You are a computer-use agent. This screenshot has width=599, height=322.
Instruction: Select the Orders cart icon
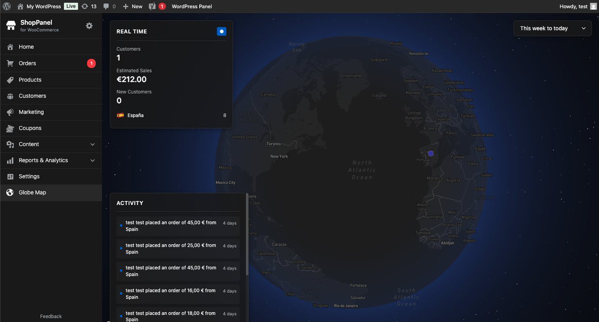[x=9, y=63]
